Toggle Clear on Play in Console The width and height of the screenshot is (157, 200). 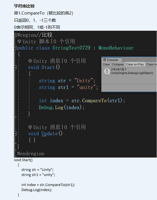[x=135, y=65]
